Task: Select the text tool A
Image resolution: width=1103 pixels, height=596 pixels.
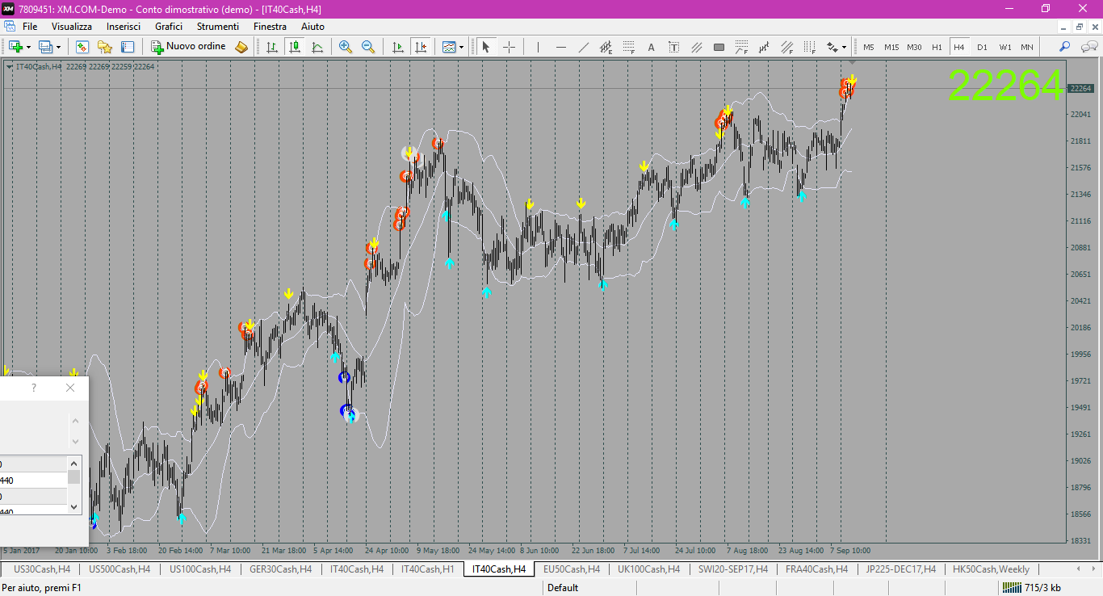Action: coord(651,47)
